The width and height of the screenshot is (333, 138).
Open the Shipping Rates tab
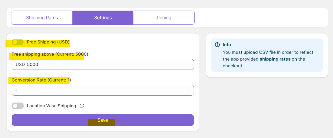coord(42,18)
